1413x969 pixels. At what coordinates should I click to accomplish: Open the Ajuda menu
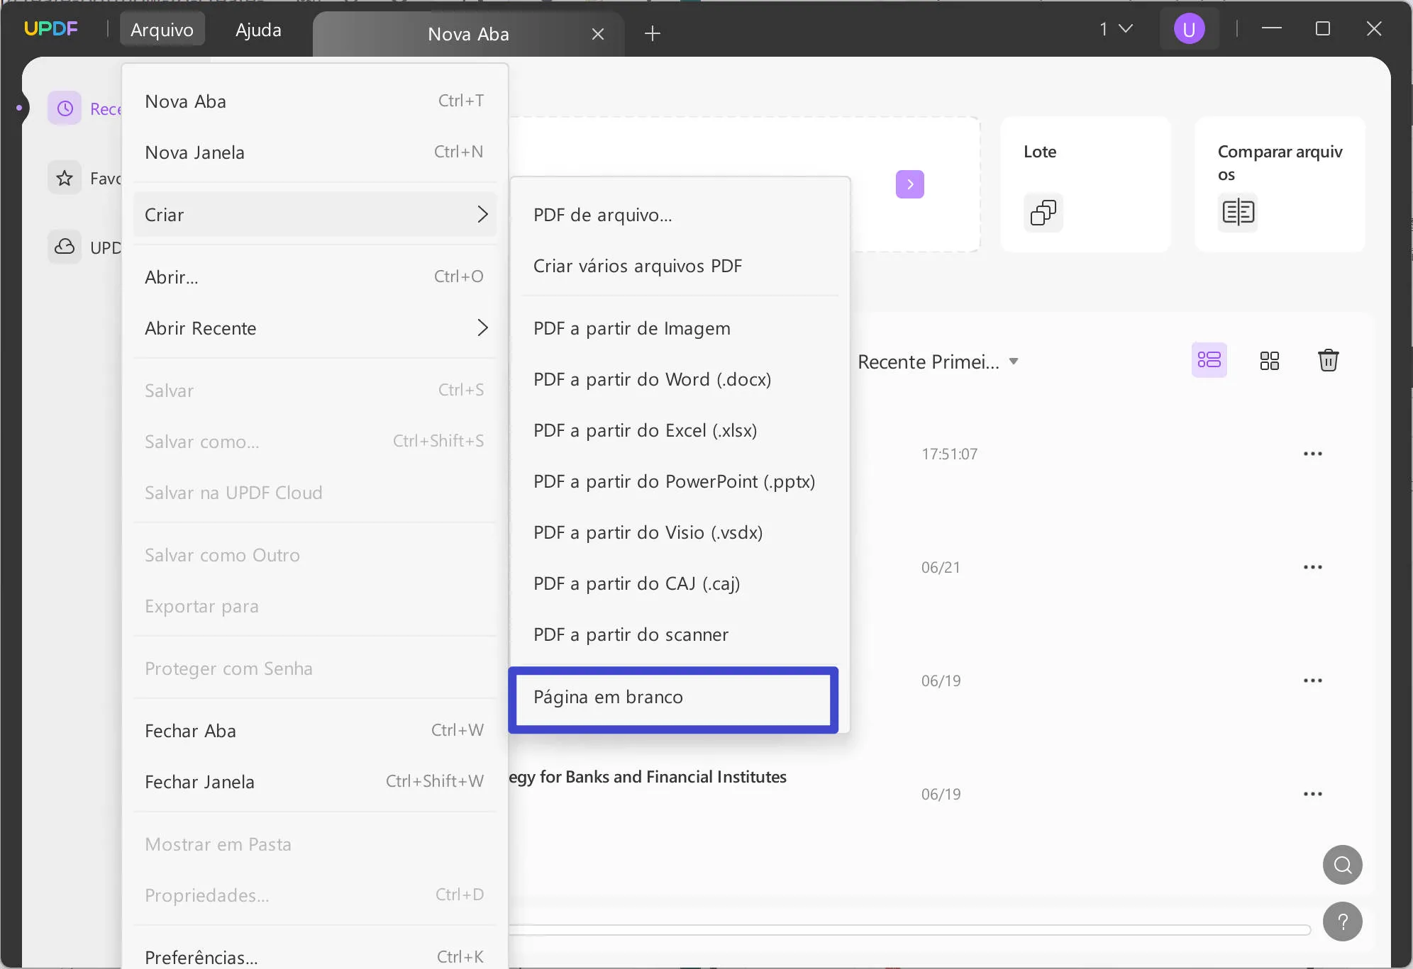click(258, 29)
